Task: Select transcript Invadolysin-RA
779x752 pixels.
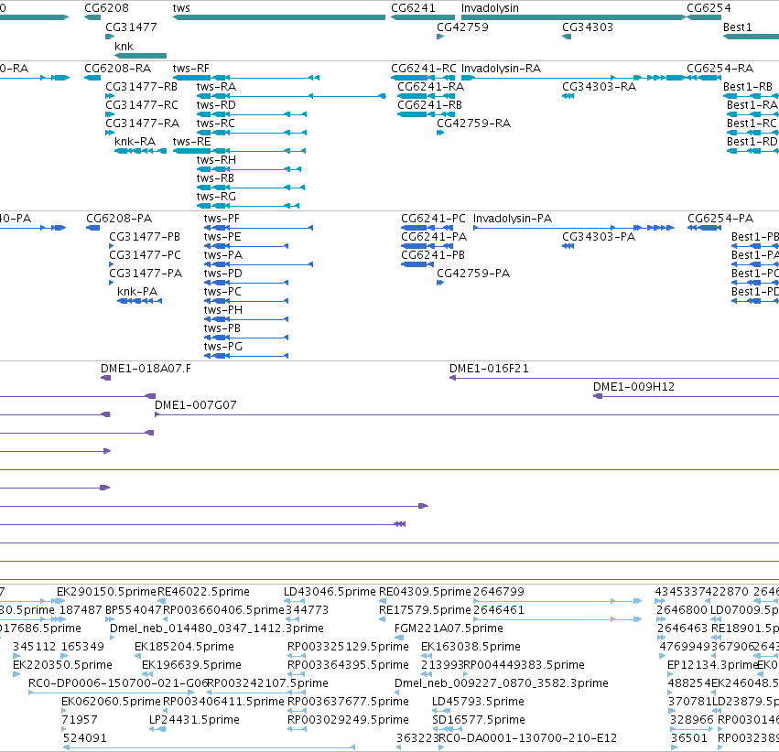Action: pos(501,69)
